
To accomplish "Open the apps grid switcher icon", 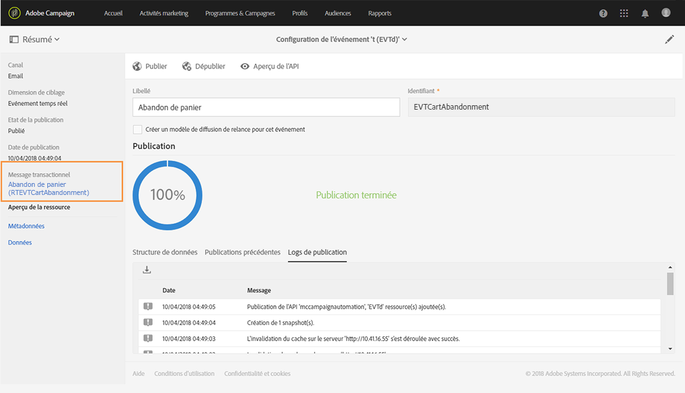I will click(x=624, y=13).
